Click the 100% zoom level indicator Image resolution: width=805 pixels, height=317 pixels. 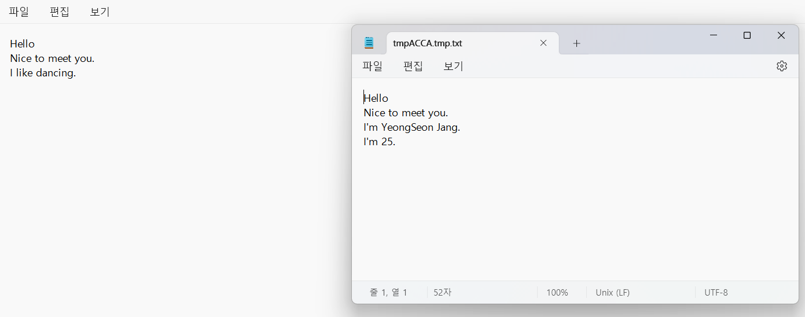557,293
